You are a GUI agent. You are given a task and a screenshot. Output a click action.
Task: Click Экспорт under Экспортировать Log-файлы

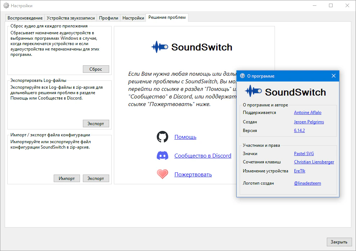coord(96,124)
